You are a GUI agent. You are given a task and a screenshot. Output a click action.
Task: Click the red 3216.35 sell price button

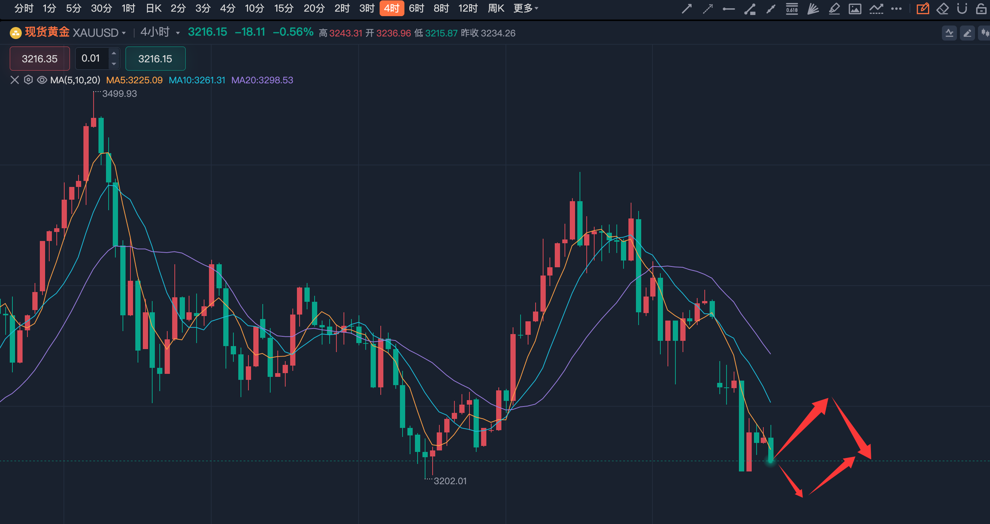point(39,58)
